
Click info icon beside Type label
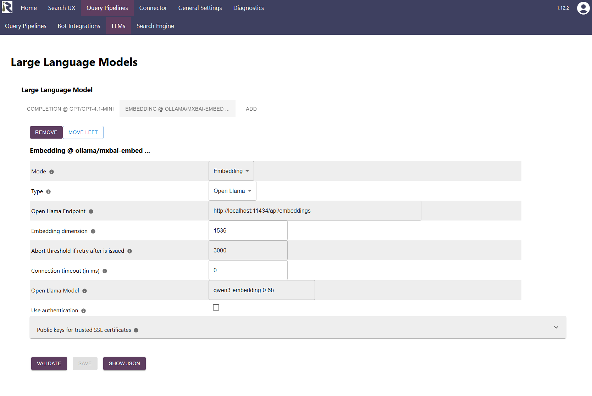pos(49,191)
